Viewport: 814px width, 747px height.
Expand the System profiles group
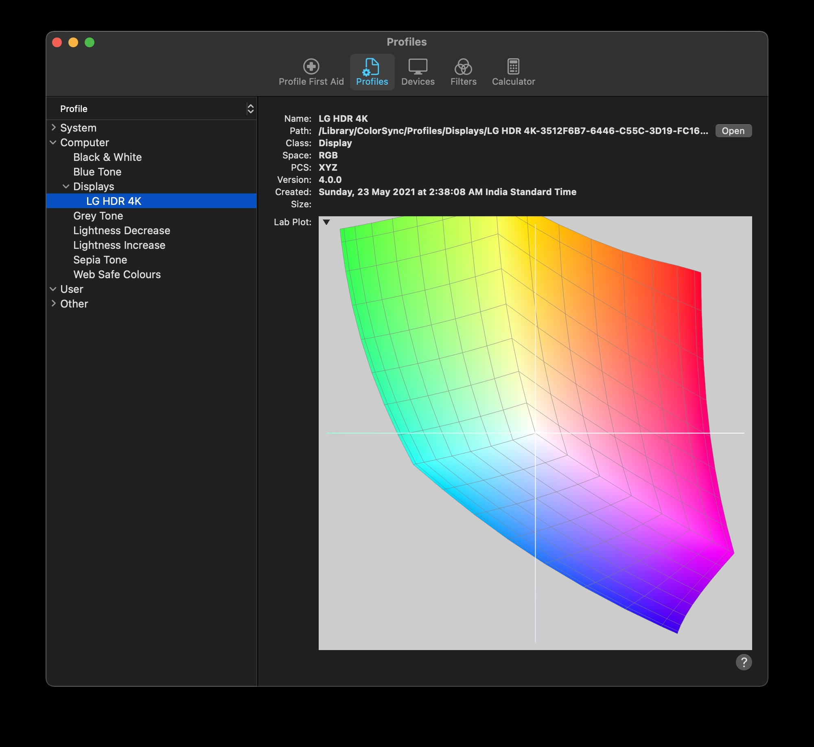click(53, 127)
